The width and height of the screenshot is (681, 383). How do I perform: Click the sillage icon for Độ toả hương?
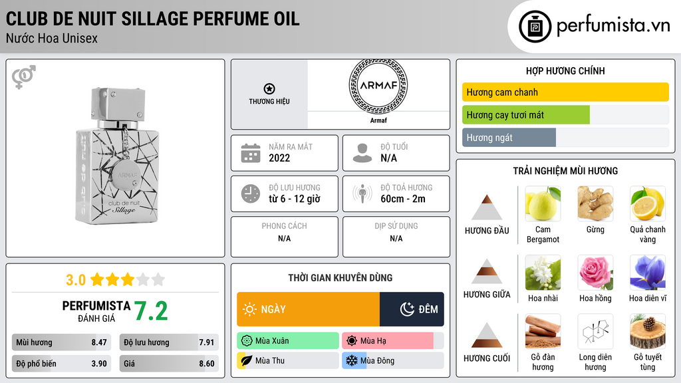coord(362,193)
